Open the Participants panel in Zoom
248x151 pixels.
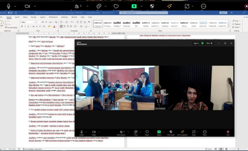[x=121, y=132]
